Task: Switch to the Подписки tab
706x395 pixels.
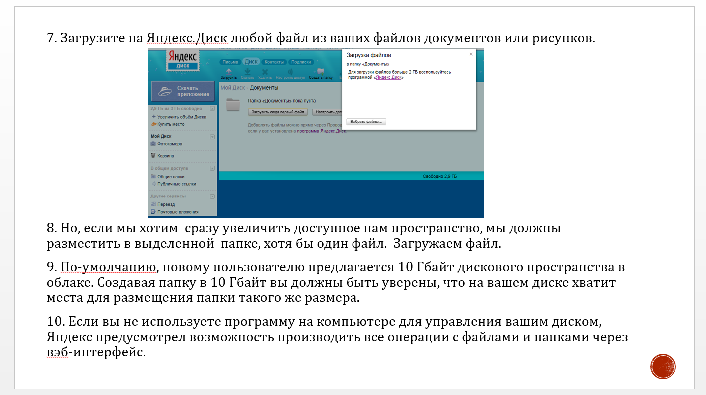Action: click(301, 62)
